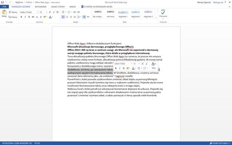Center text in ribbon
This screenshot has width=232, height=145.
tap(67, 17)
